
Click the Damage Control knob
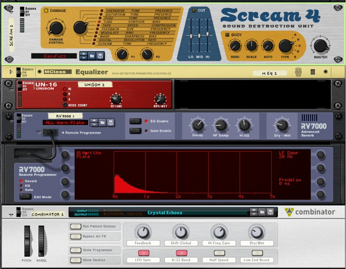pyautogui.click(x=56, y=28)
